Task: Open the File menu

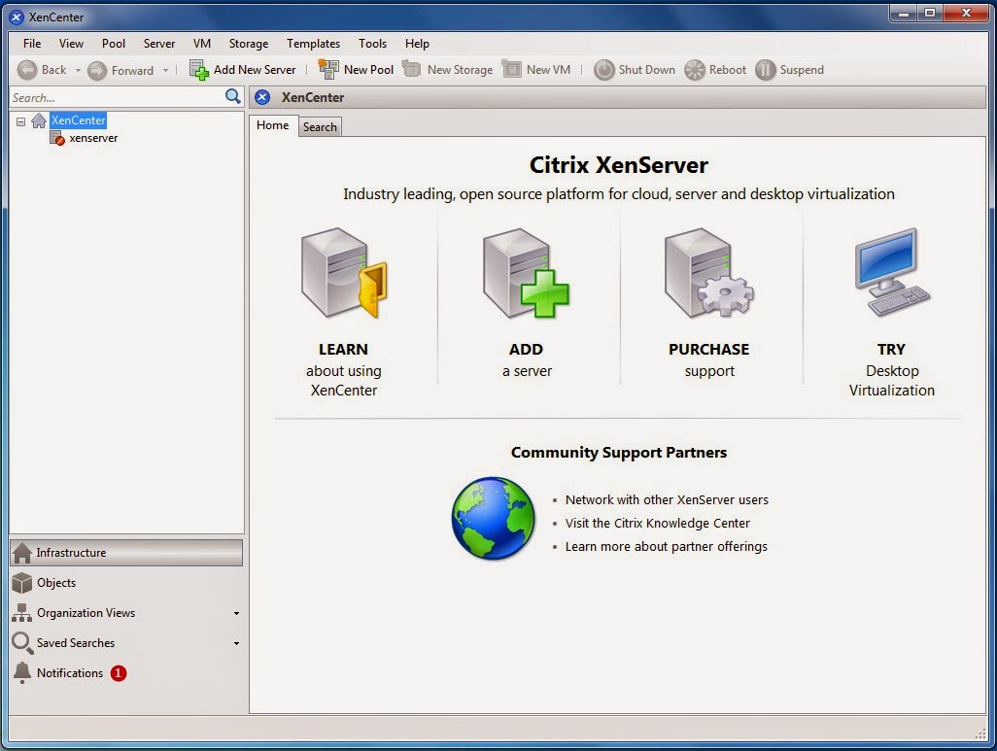Action: coord(32,44)
